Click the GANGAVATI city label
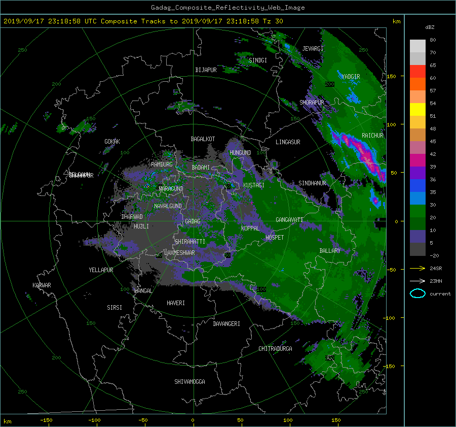The height and width of the screenshot is (427, 456). (x=289, y=220)
